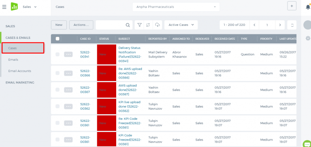Click the cloud download export icon
Image resolution: width=311 pixels, height=147 pixels.
(x=158, y=25)
